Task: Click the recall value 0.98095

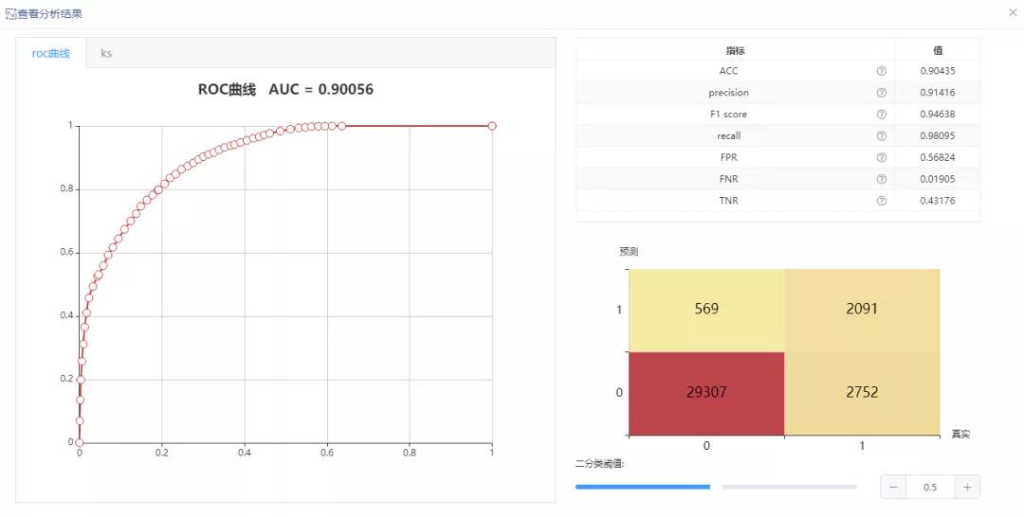Action: pyautogui.click(x=938, y=136)
